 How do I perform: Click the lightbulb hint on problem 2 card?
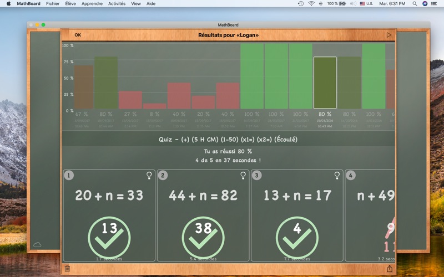click(x=243, y=176)
